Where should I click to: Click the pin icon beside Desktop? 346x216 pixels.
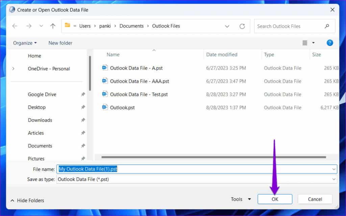[83, 107]
